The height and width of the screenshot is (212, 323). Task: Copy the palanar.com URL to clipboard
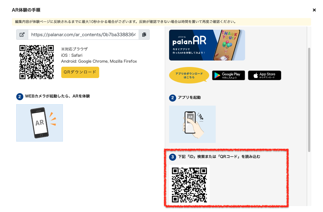pos(144,35)
